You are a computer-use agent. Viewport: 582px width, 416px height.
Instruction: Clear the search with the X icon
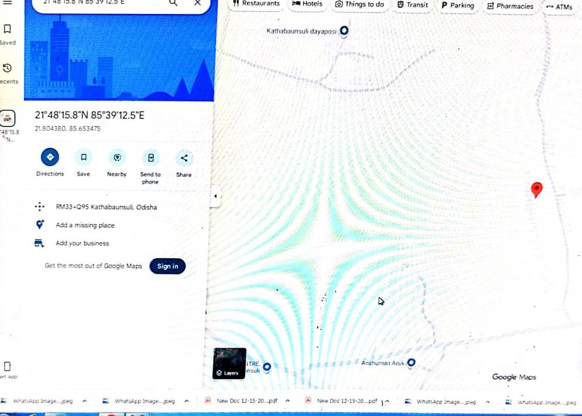[x=197, y=3]
